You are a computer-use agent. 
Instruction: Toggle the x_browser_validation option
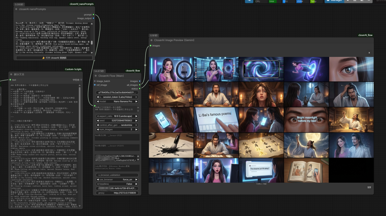(117, 175)
